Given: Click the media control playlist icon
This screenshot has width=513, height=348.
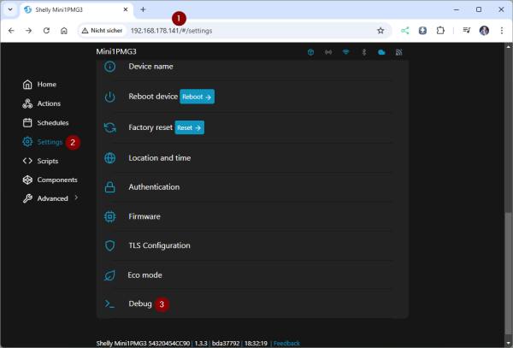Looking at the screenshot, I should (x=467, y=31).
